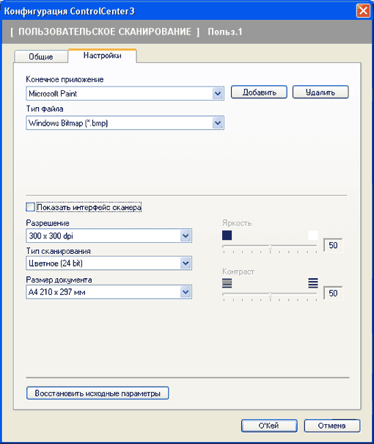Click the white brightness square icon
Screen dimensions: 374x444
coord(313,235)
